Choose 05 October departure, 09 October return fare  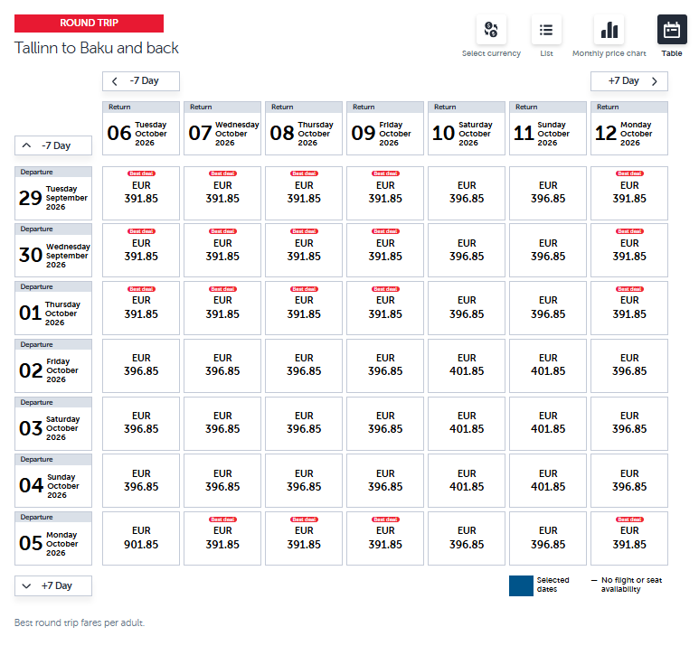(385, 538)
